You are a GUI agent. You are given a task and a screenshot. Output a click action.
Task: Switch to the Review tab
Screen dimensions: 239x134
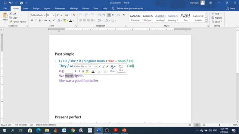[x=86, y=9]
